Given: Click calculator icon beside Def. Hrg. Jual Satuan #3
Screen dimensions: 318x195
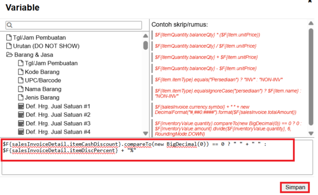Looking at the screenshot, I should [x=21, y=123].
